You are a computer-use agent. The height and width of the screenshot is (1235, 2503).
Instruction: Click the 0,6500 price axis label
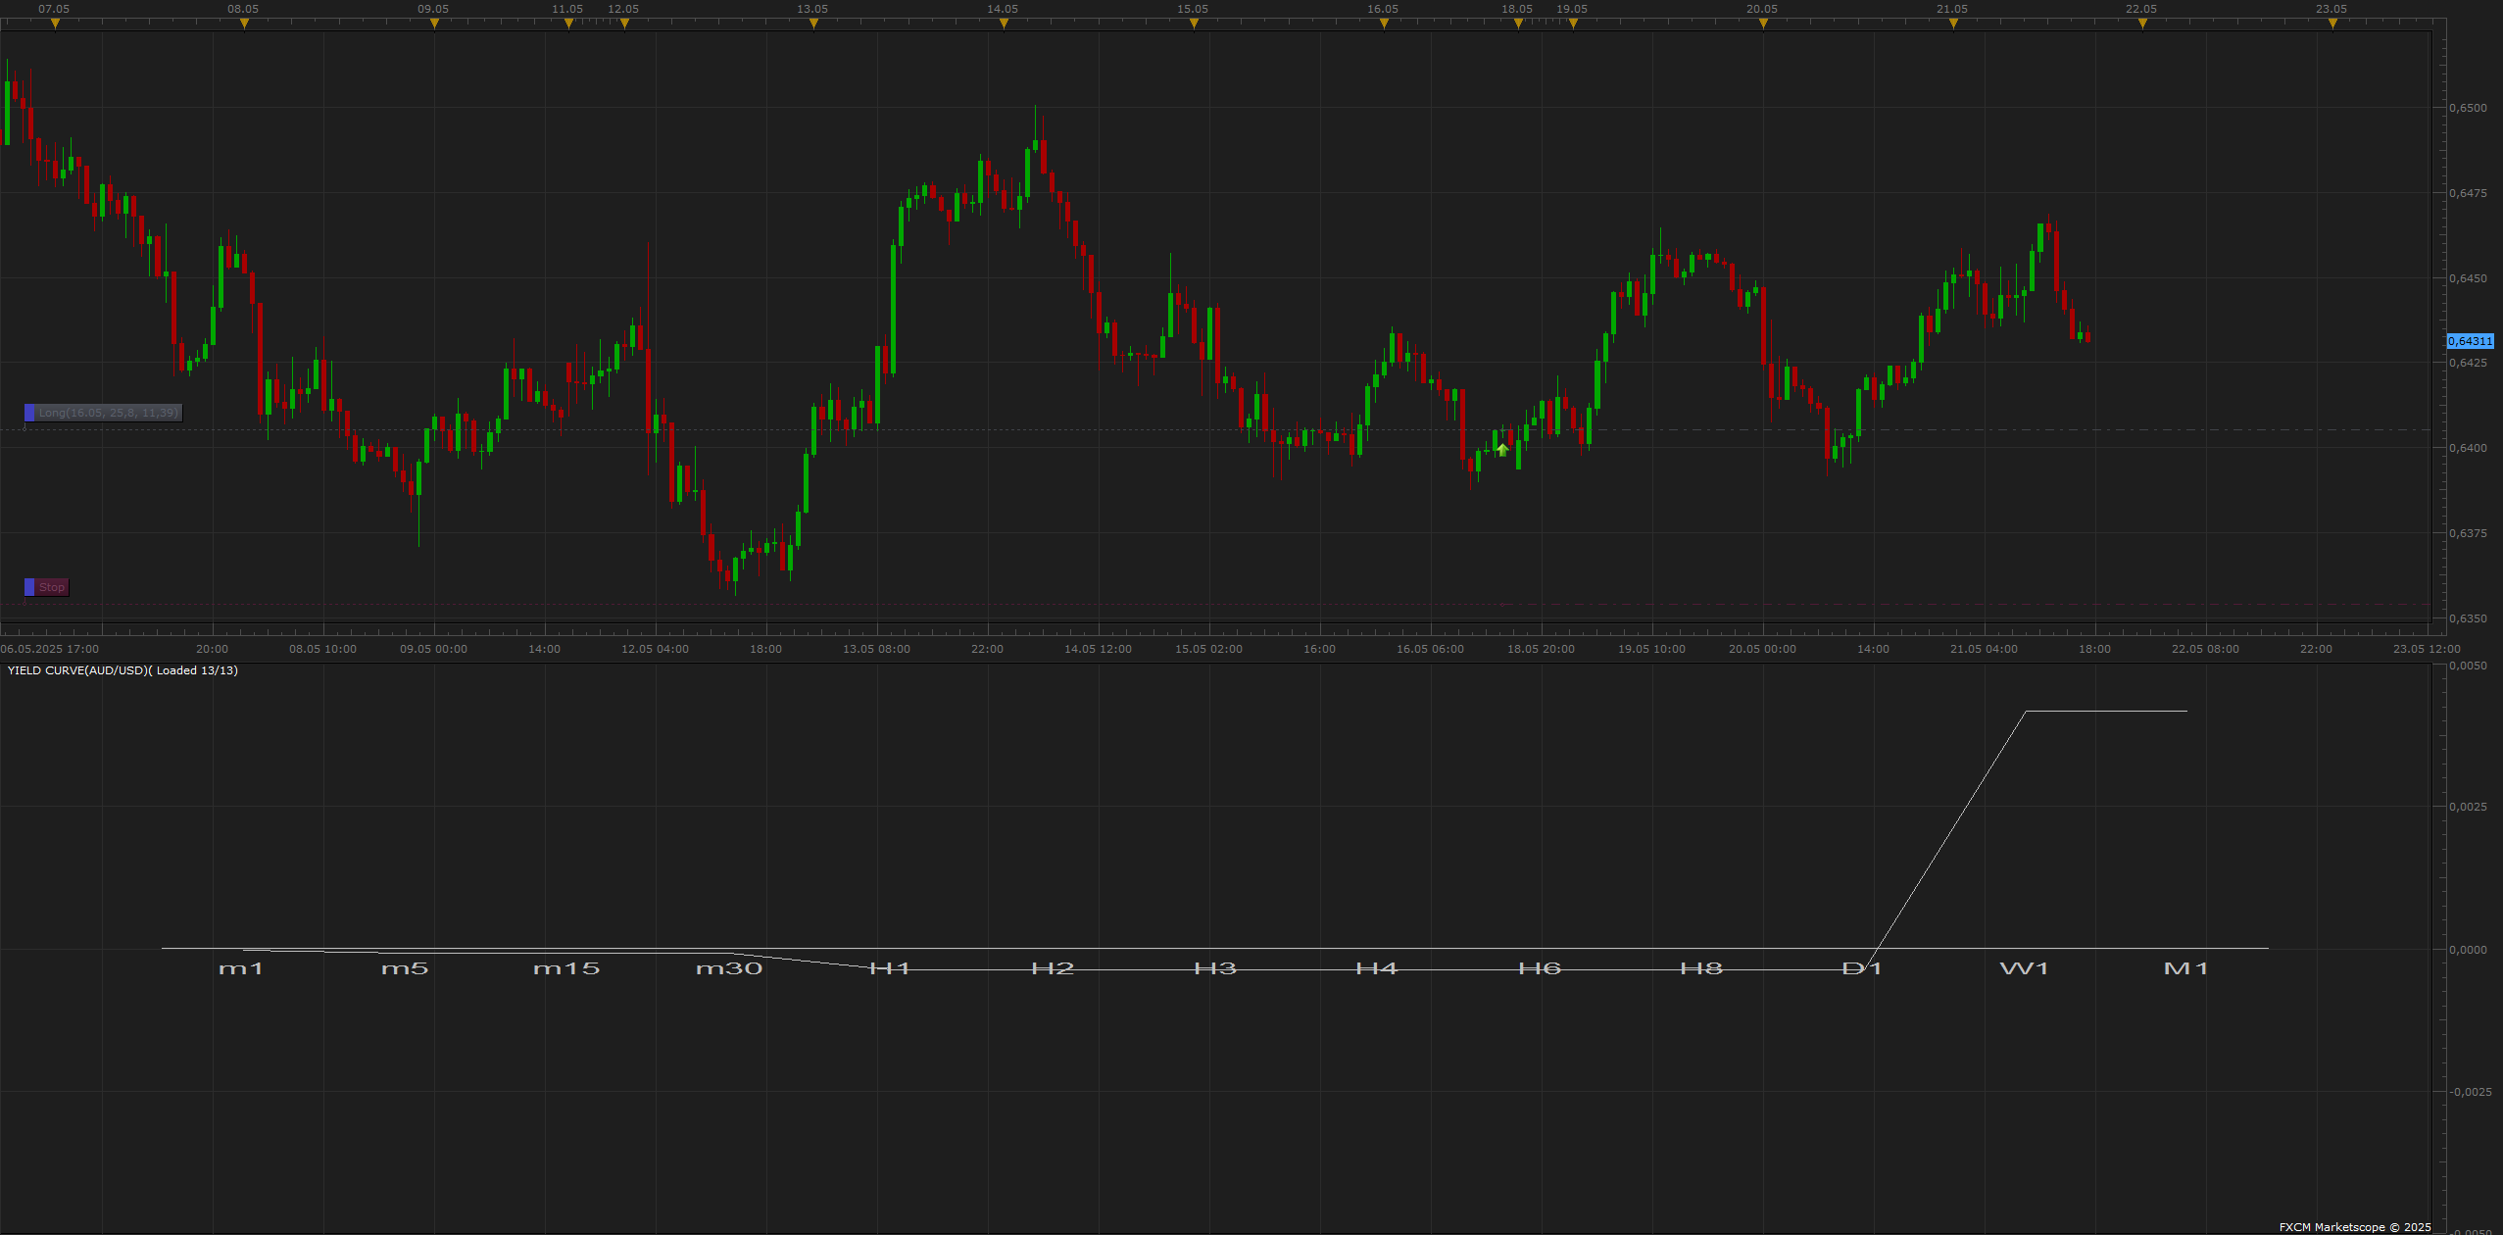point(2468,108)
